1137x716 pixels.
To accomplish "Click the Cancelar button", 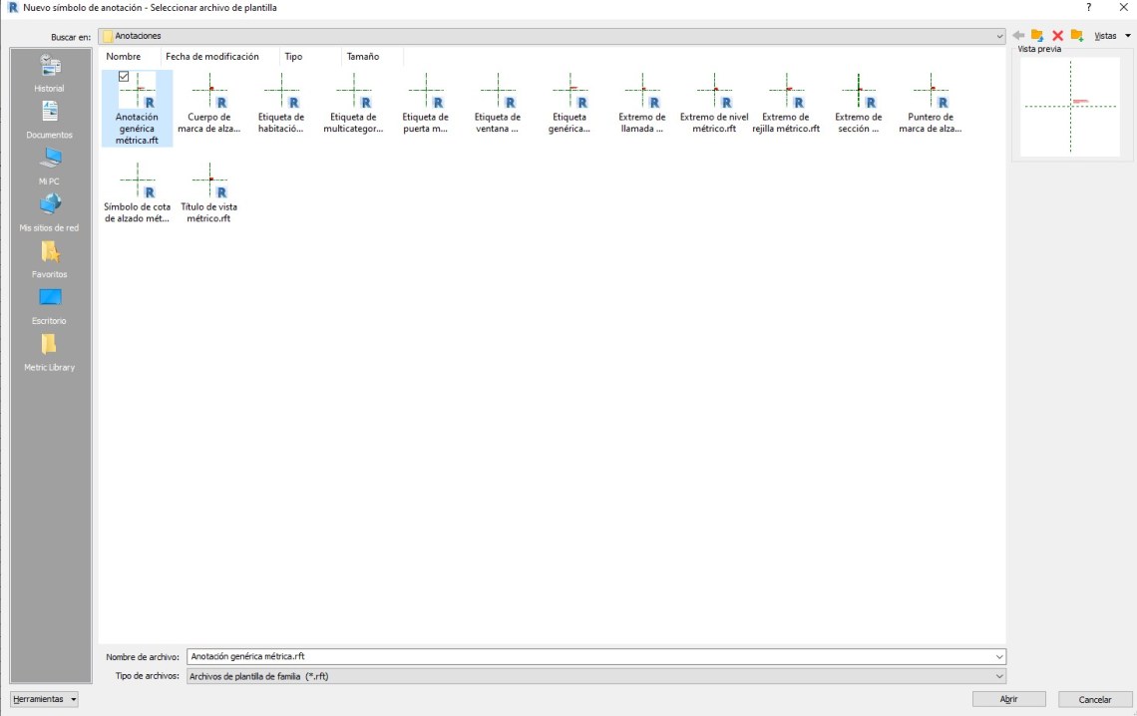I will click(x=1094, y=699).
